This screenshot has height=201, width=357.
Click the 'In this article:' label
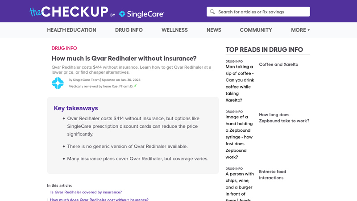[x=59, y=185]
